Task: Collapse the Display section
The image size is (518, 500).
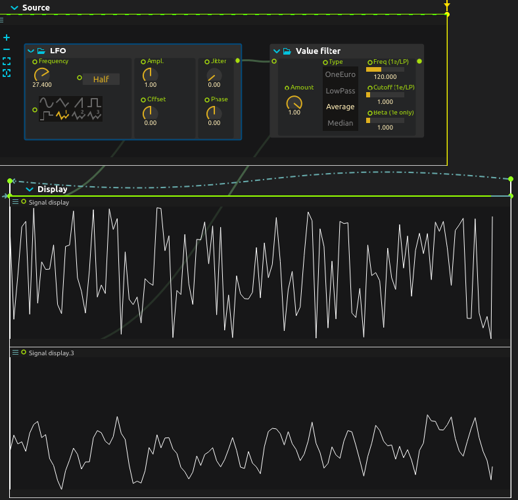Action: [x=29, y=189]
